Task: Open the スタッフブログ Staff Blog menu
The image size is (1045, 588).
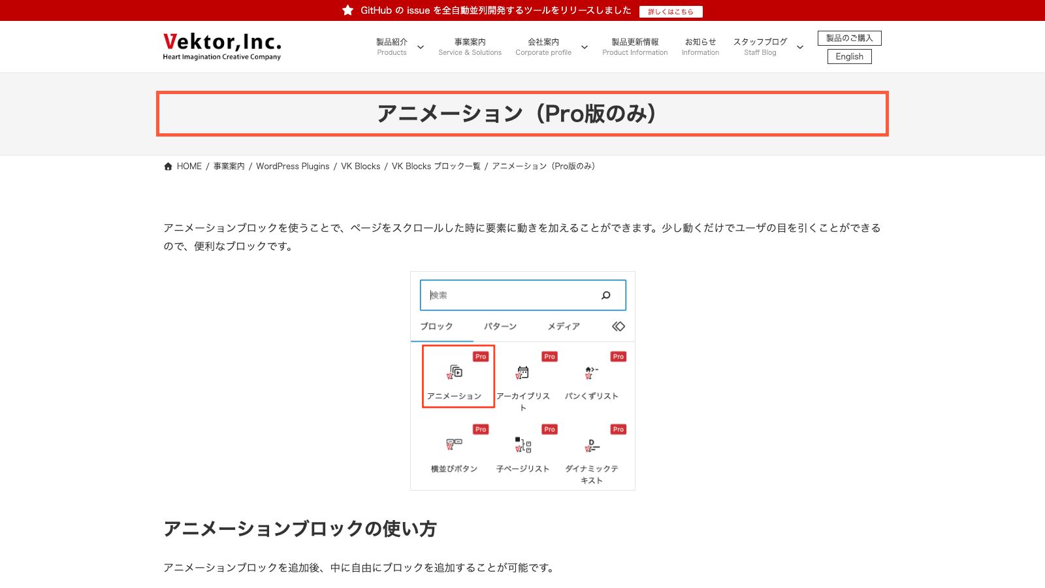Action: [760, 46]
